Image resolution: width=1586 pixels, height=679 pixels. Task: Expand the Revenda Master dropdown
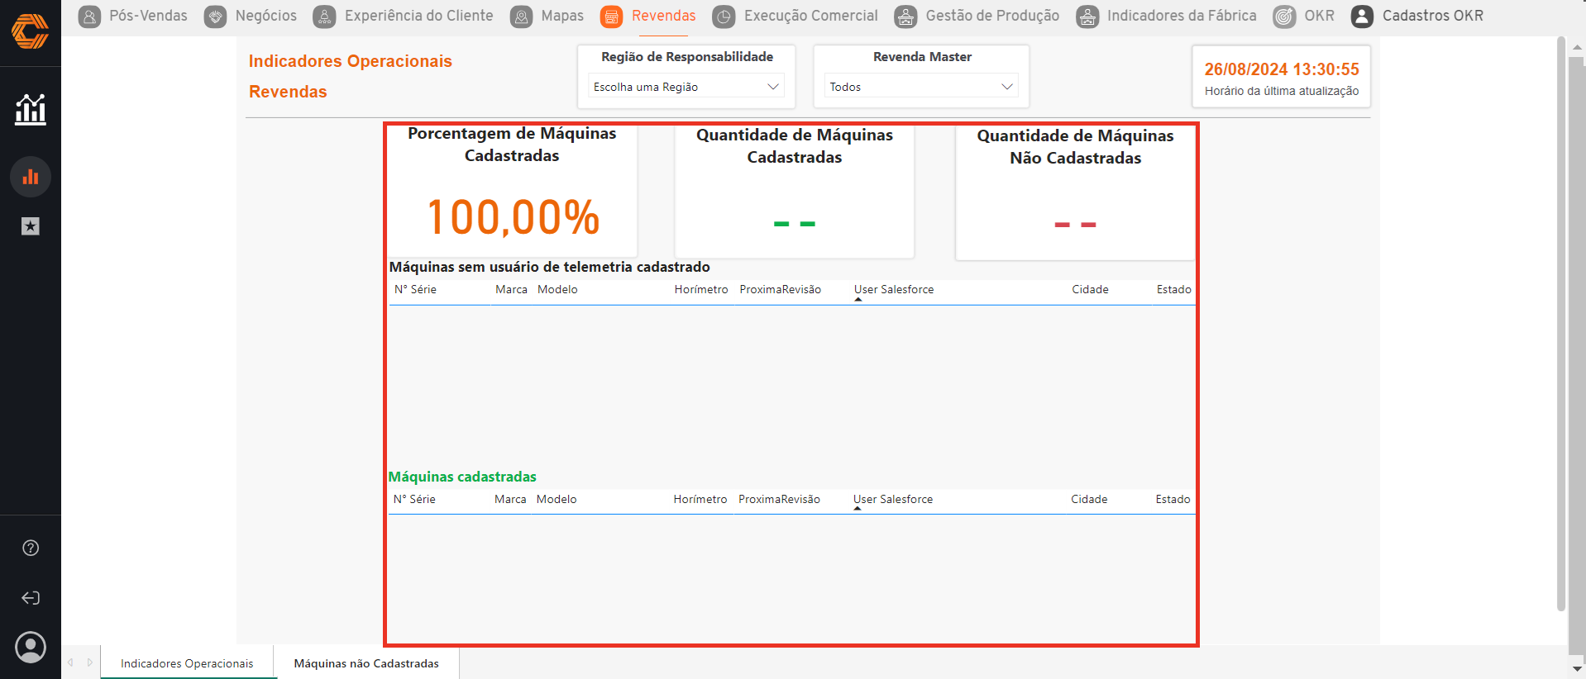point(921,86)
